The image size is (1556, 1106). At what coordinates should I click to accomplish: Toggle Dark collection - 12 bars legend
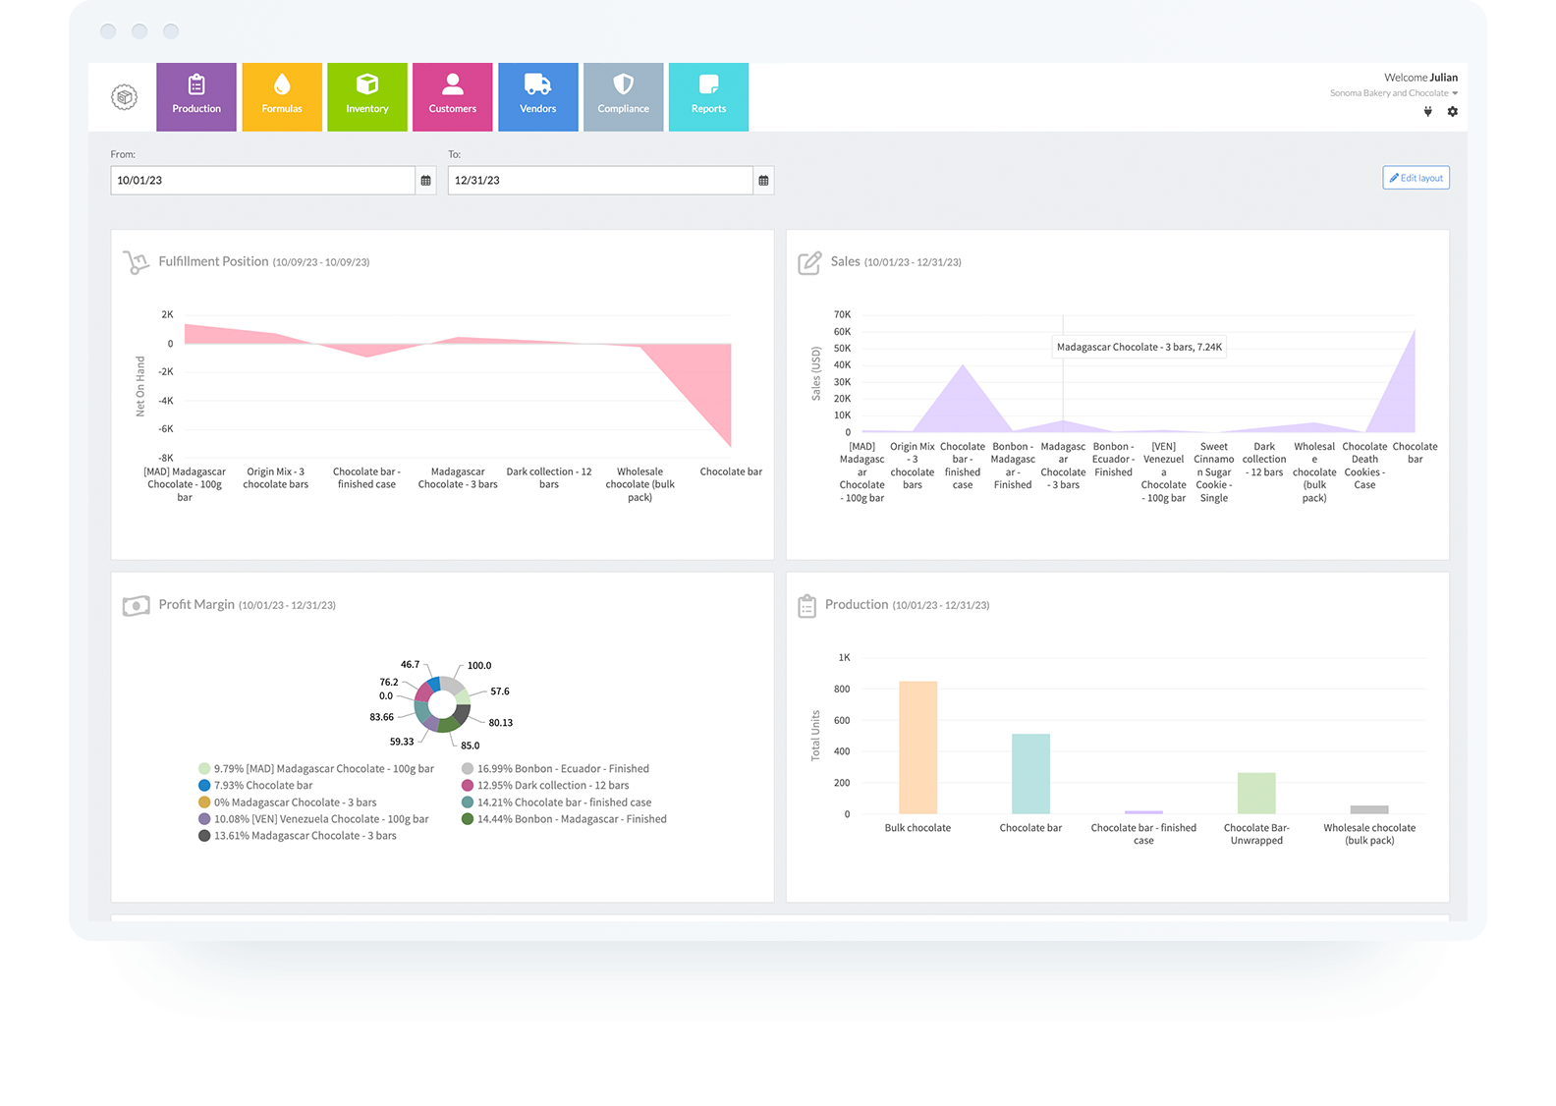(x=545, y=786)
